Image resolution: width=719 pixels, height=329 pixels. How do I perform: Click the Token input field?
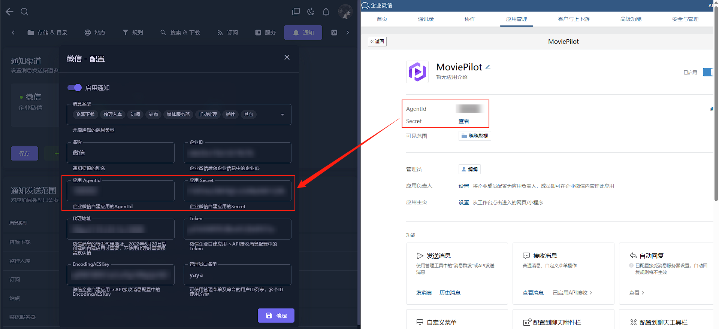point(238,229)
